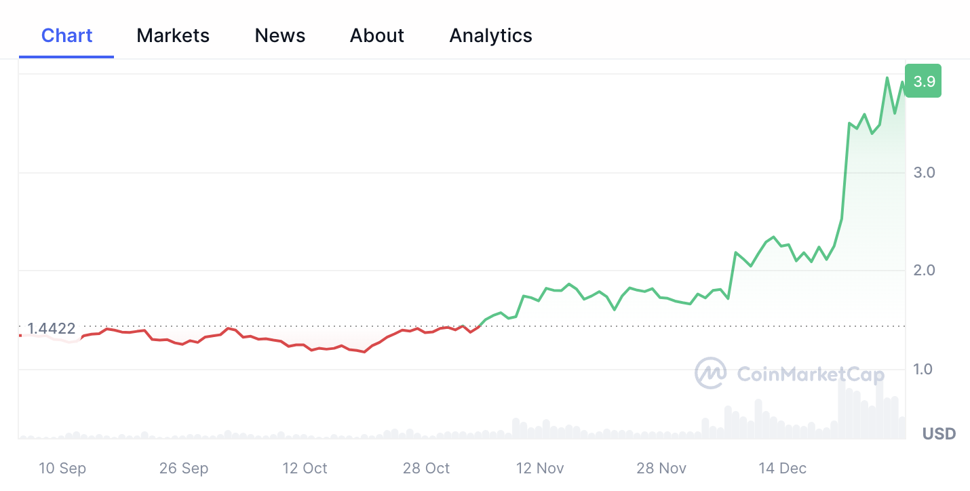Open the Analytics tab
Screen dimensions: 970x491
[x=490, y=35]
